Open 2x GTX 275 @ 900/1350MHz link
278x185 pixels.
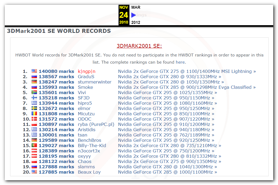170,161
